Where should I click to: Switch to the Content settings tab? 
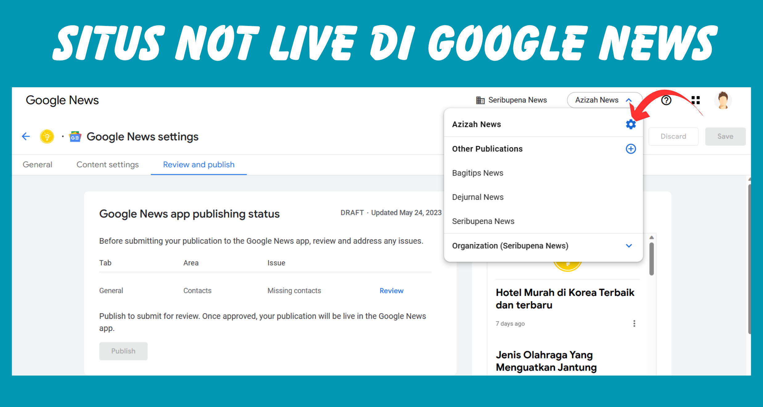pyautogui.click(x=108, y=165)
